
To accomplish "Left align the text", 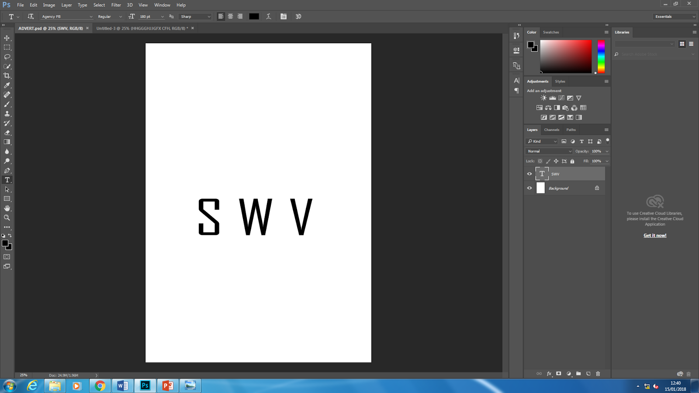I will 221,17.
